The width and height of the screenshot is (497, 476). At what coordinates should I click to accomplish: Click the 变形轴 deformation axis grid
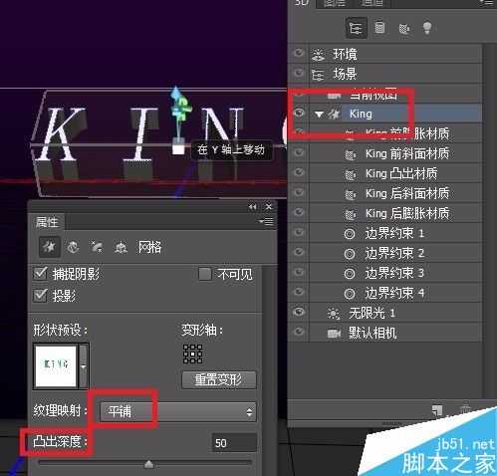pos(193,354)
